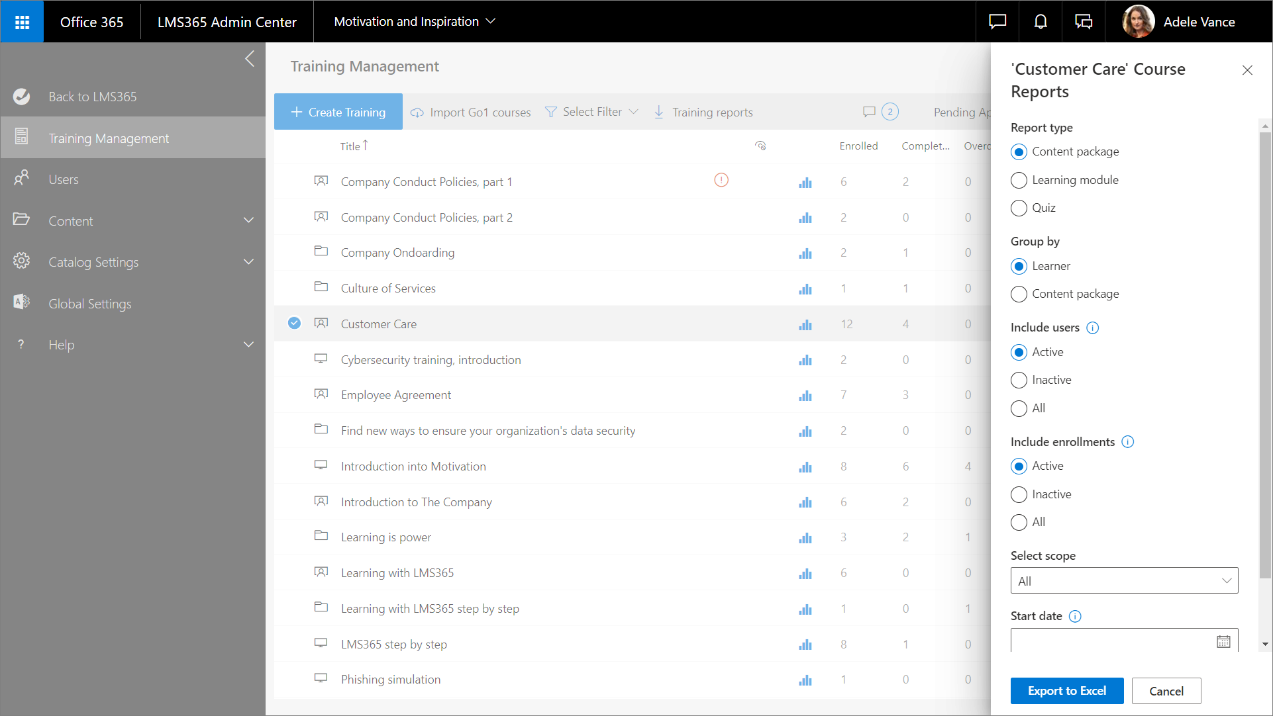Click the info icon next to Include users
The image size is (1273, 716).
1093,328
